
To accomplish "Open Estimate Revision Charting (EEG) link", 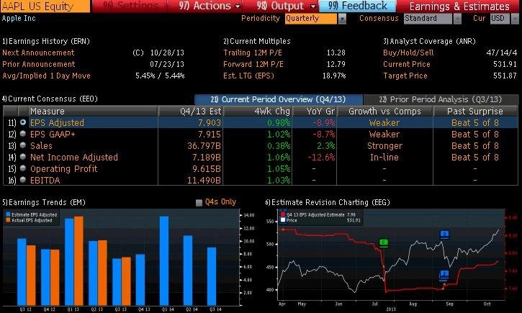I will pos(328,202).
